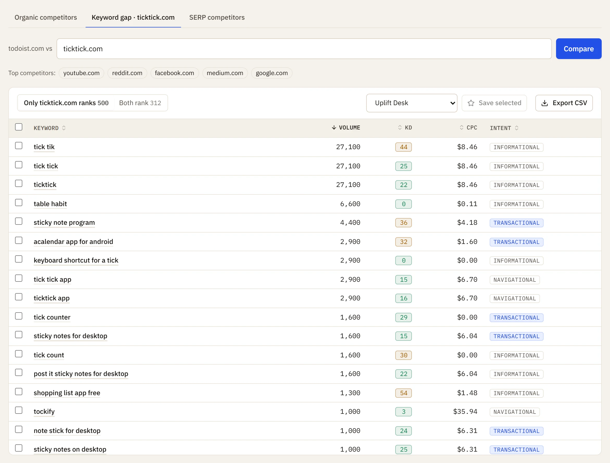Pick medium.com competitor chip
The width and height of the screenshot is (610, 463).
[x=225, y=73]
